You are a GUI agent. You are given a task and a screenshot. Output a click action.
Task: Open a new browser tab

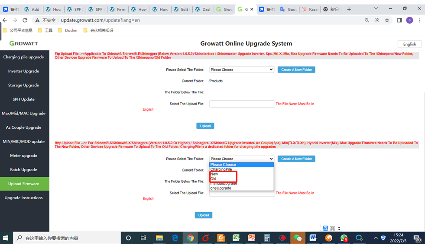point(349,10)
